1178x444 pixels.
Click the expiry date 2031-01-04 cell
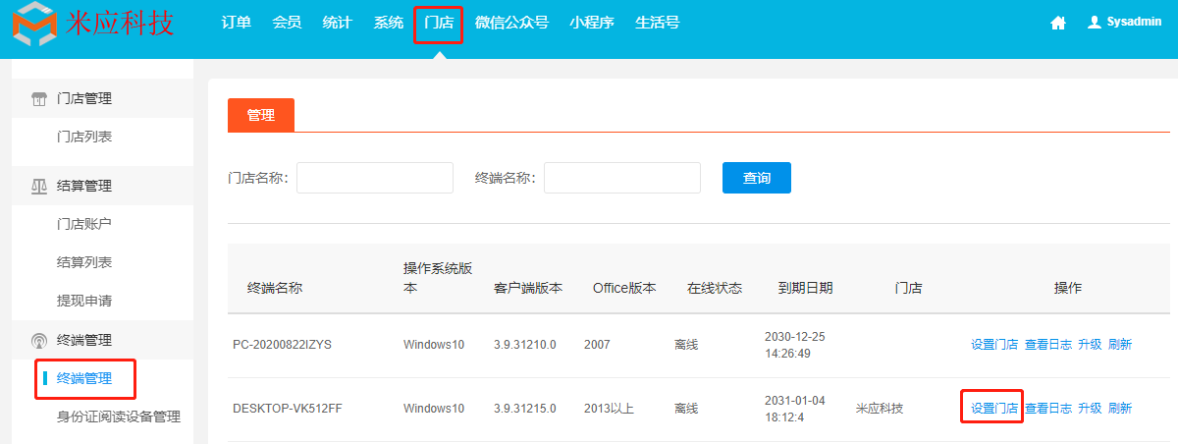point(795,408)
